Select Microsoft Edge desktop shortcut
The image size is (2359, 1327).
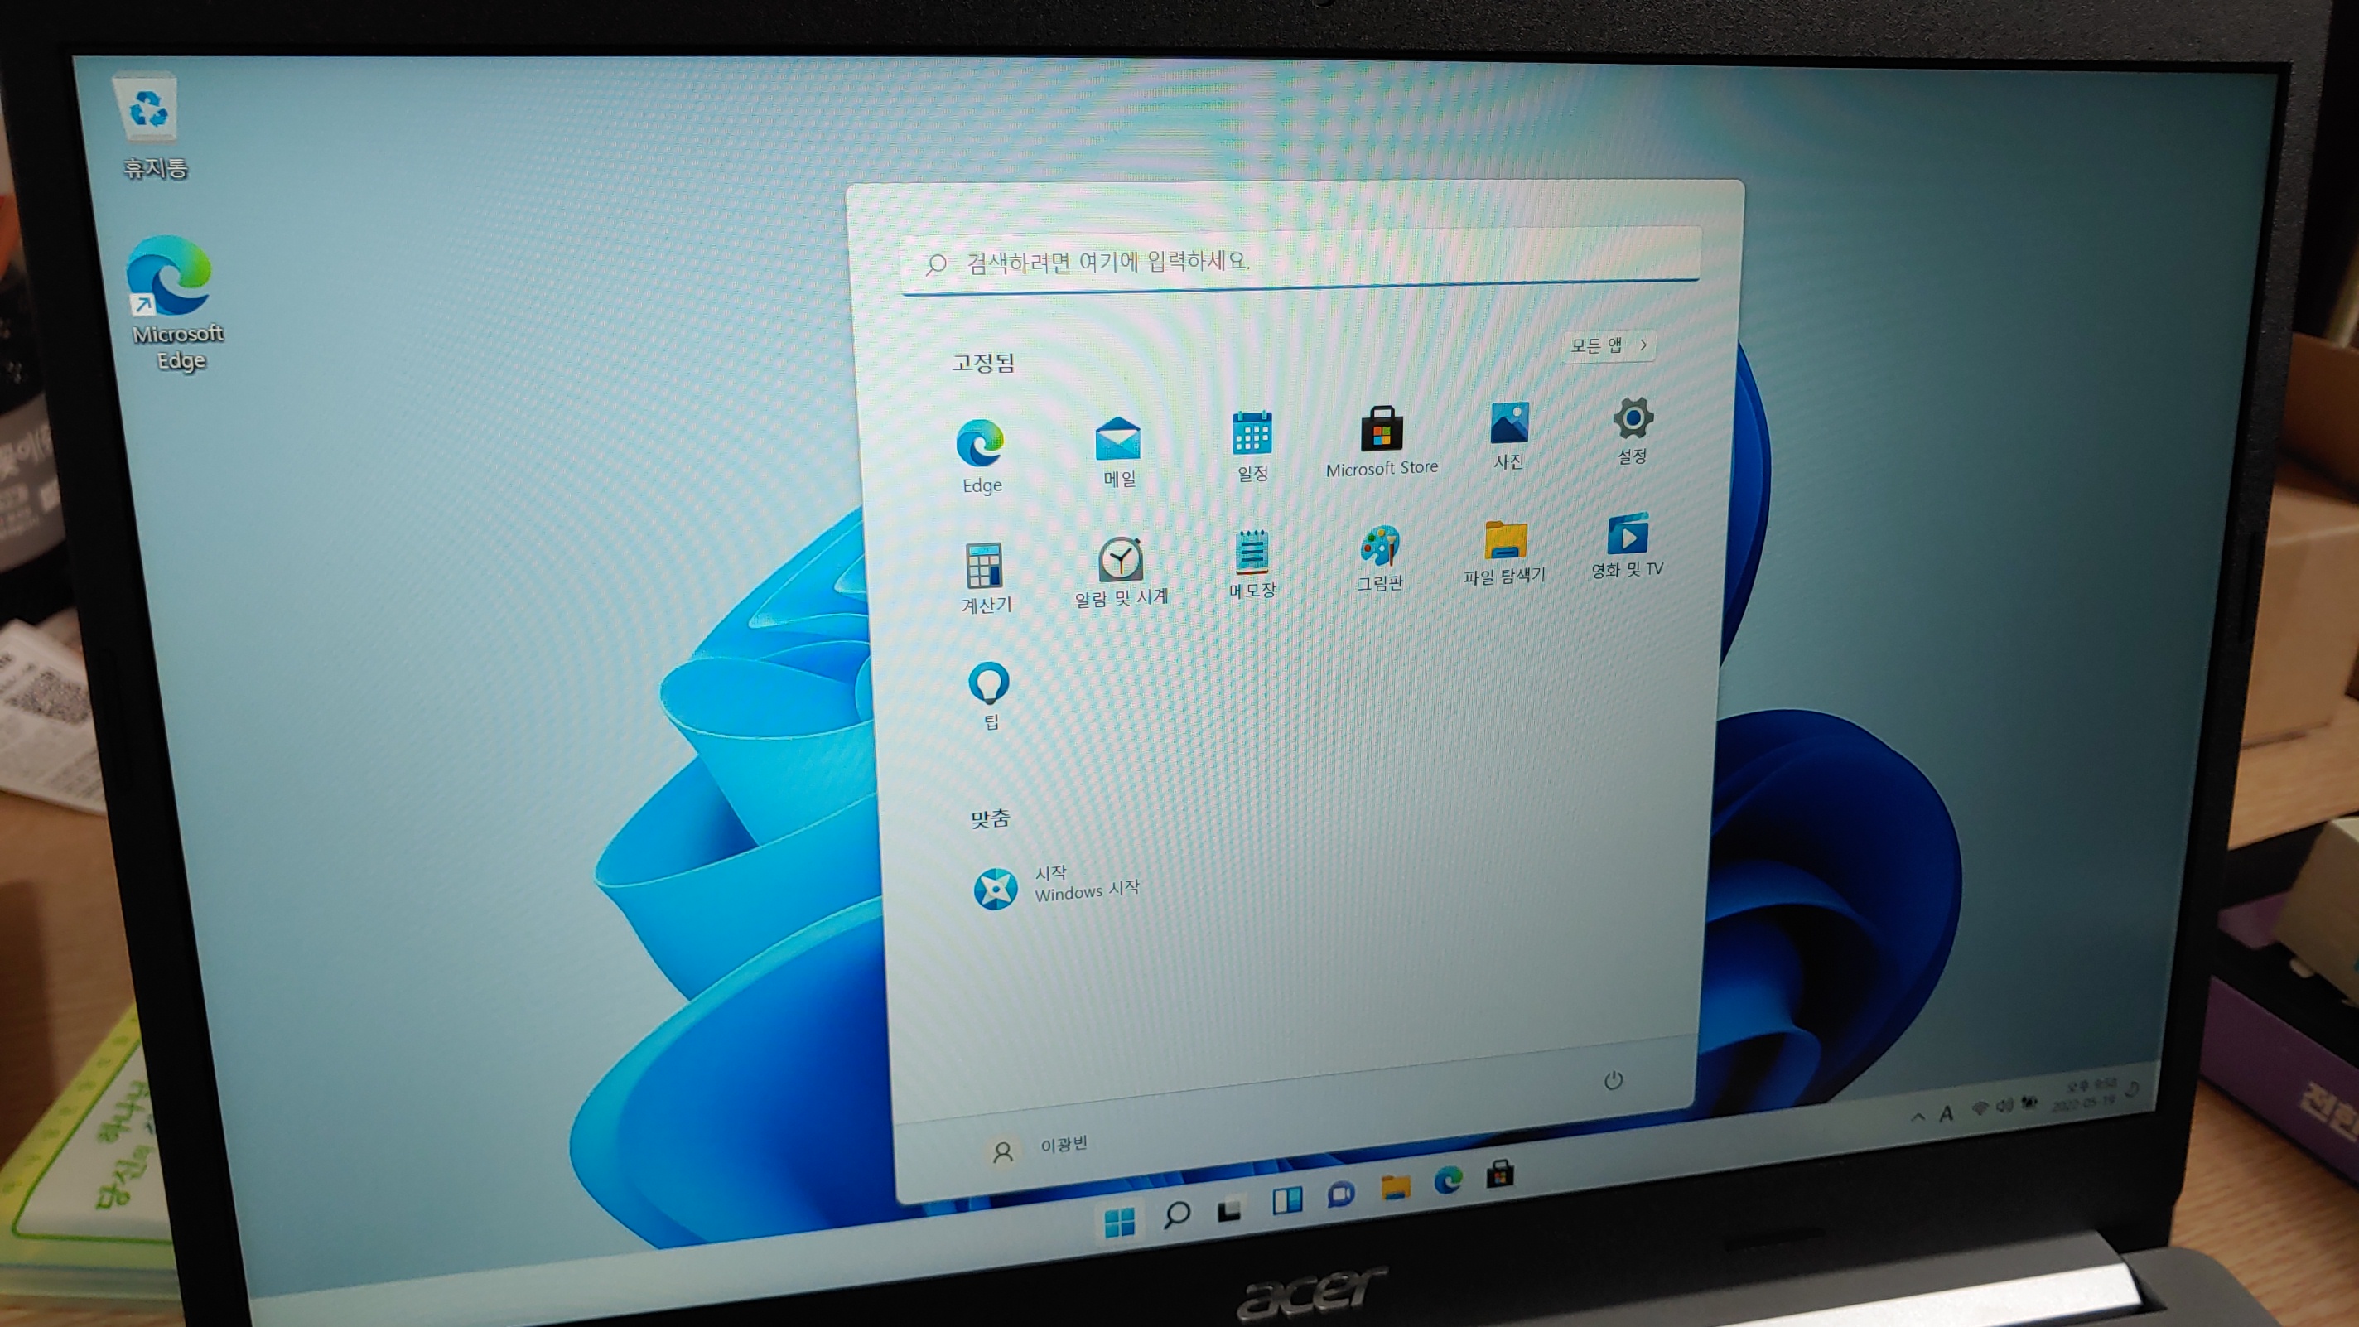(x=174, y=302)
